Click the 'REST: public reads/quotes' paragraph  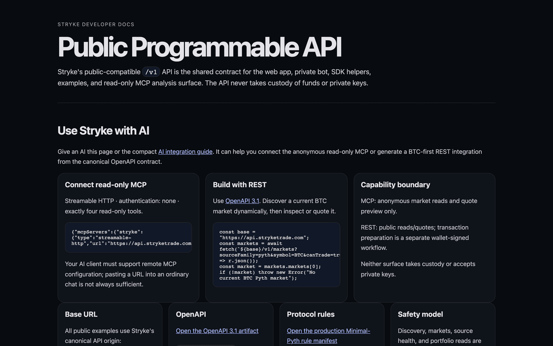coord(415,238)
